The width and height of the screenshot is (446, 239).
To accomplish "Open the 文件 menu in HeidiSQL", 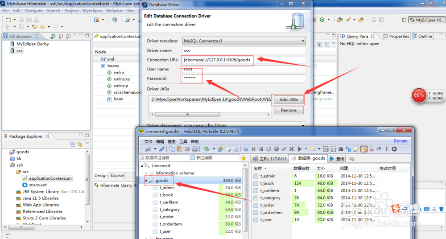I will [148, 141].
